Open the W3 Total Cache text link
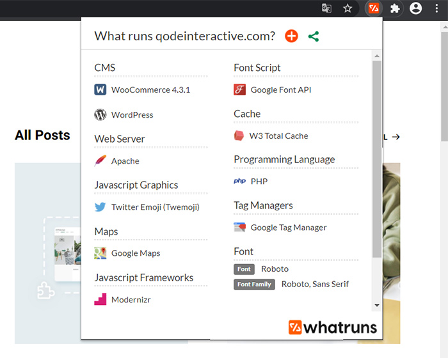The height and width of the screenshot is (358, 448). pyautogui.click(x=278, y=136)
